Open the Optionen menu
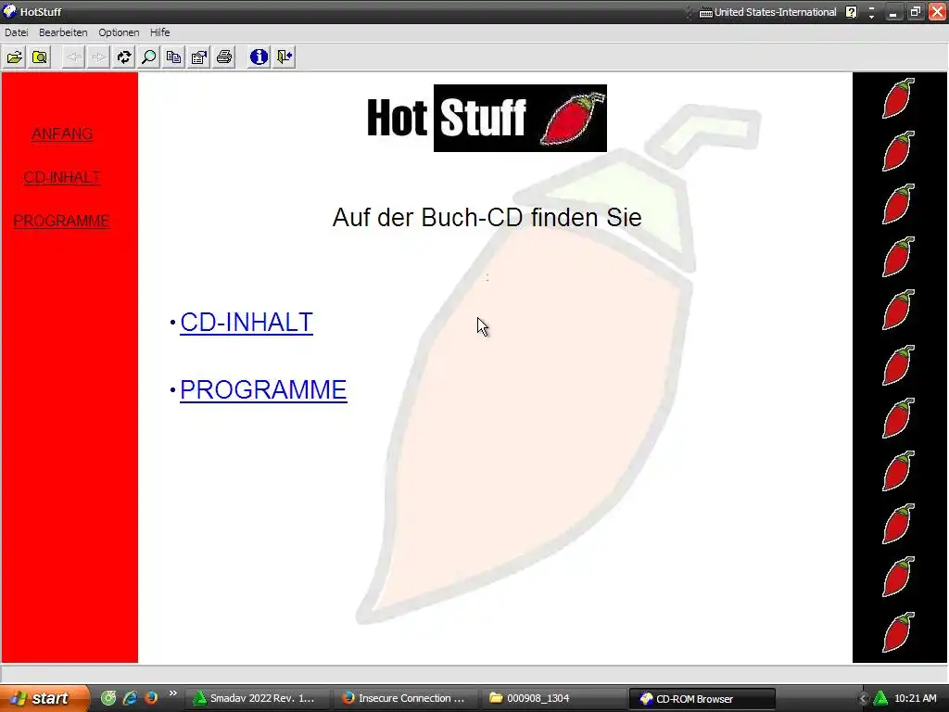The image size is (949, 712). tap(119, 32)
